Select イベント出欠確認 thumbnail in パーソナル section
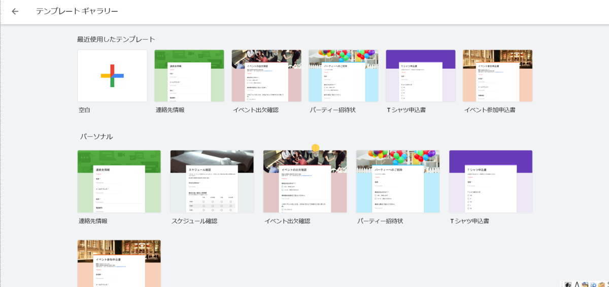The width and height of the screenshot is (609, 287). 305,181
